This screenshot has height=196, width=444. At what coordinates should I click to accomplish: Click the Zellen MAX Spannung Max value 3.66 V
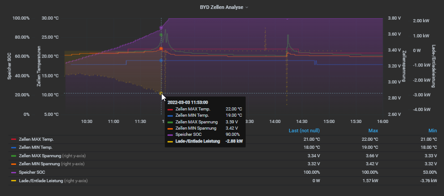click(x=372, y=155)
